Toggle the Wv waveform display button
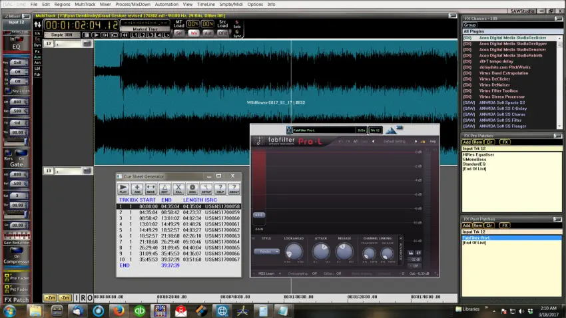This screenshot has width=566, height=318. [x=194, y=32]
